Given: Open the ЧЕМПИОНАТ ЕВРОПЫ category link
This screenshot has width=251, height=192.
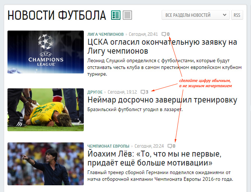Looking at the screenshot, I should point(108,146).
